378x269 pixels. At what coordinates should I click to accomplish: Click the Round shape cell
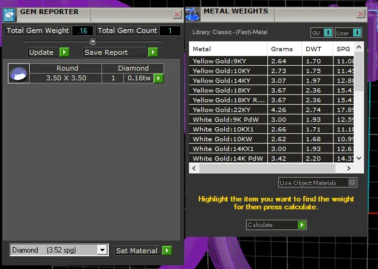66,68
